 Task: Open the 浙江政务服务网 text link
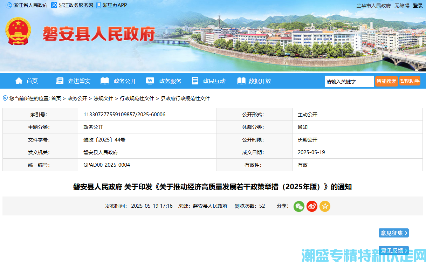[76, 5]
